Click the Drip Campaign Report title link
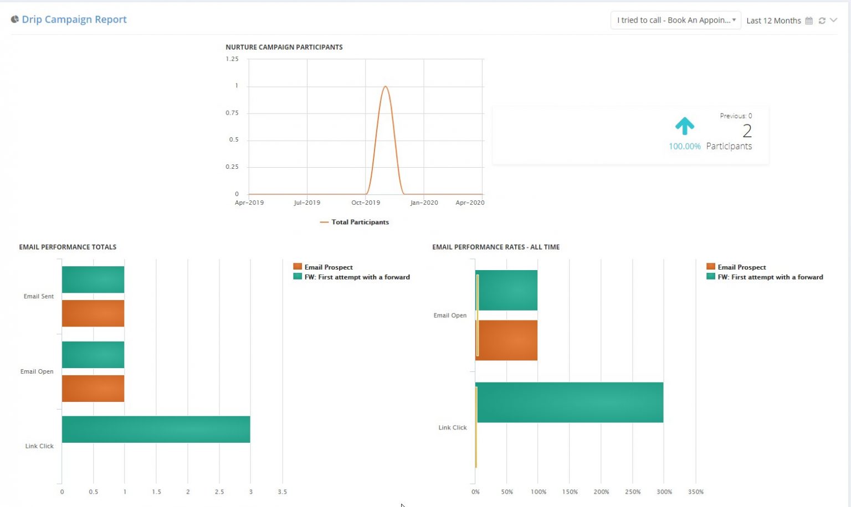851x507 pixels. point(74,19)
